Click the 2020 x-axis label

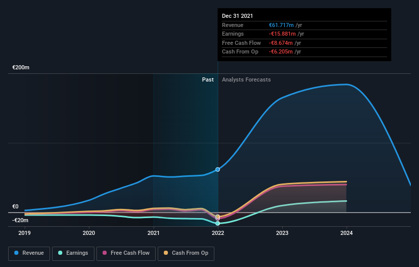89,233
